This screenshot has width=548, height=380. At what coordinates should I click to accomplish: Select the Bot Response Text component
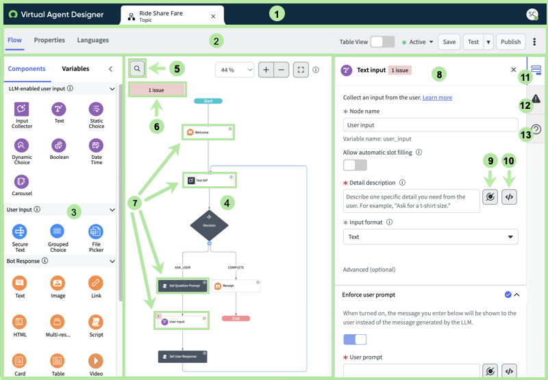click(x=20, y=283)
